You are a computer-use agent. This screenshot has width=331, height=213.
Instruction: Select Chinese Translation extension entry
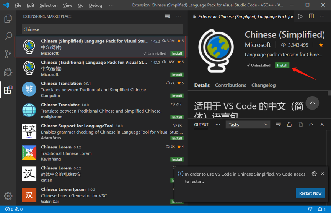coord(101,89)
